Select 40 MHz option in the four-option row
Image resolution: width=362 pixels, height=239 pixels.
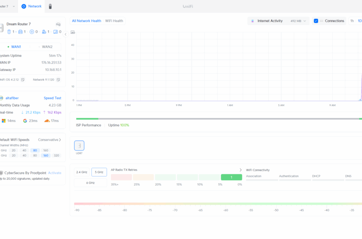tap(24, 150)
